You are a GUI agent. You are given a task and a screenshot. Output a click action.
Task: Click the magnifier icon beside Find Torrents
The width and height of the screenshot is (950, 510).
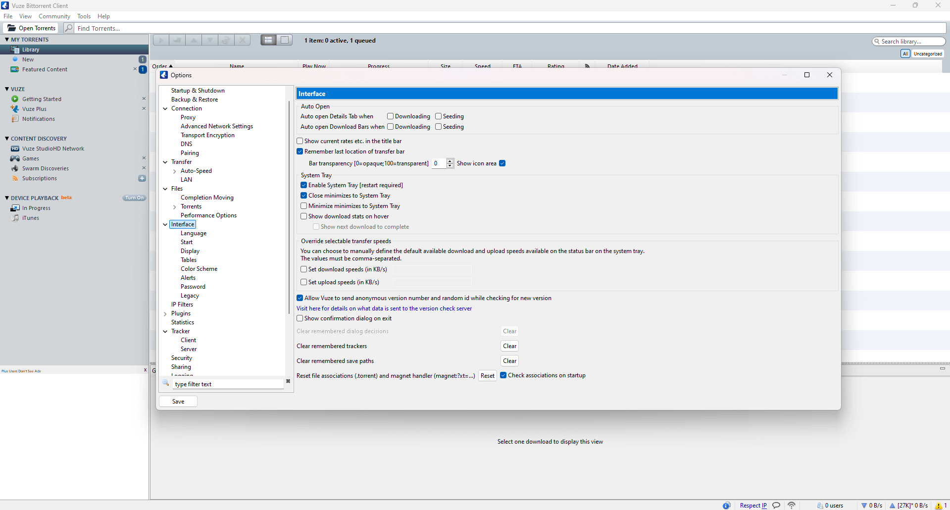pos(69,28)
